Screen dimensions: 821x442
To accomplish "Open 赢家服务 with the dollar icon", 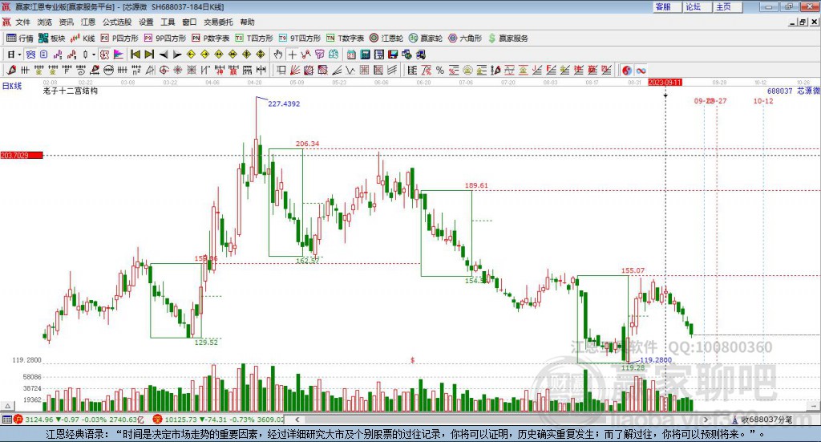I will pos(508,39).
